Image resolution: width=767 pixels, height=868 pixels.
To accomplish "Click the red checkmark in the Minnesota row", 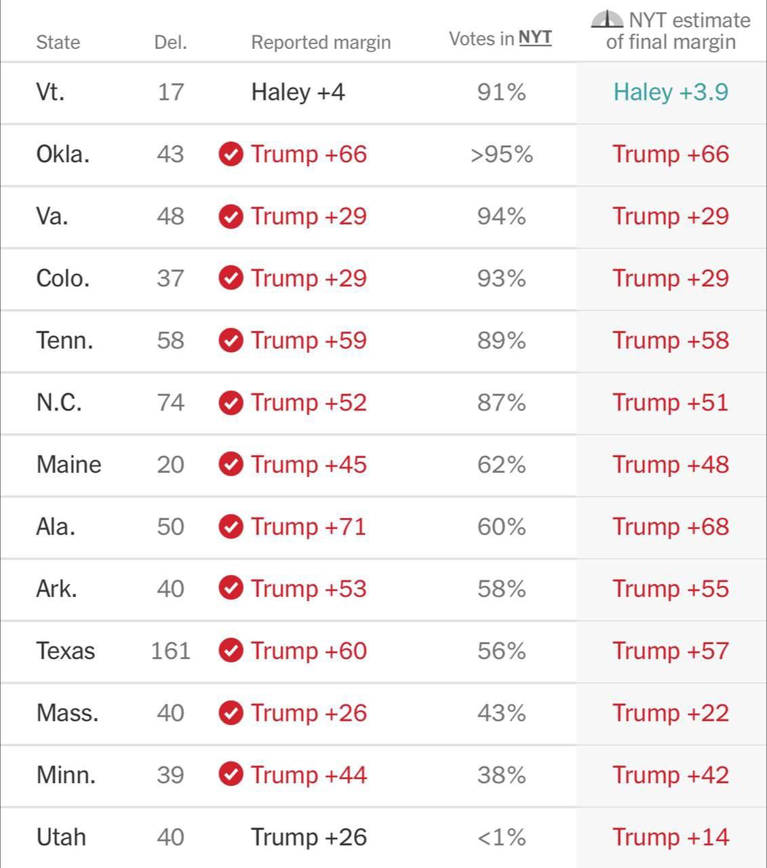I will click(x=231, y=775).
